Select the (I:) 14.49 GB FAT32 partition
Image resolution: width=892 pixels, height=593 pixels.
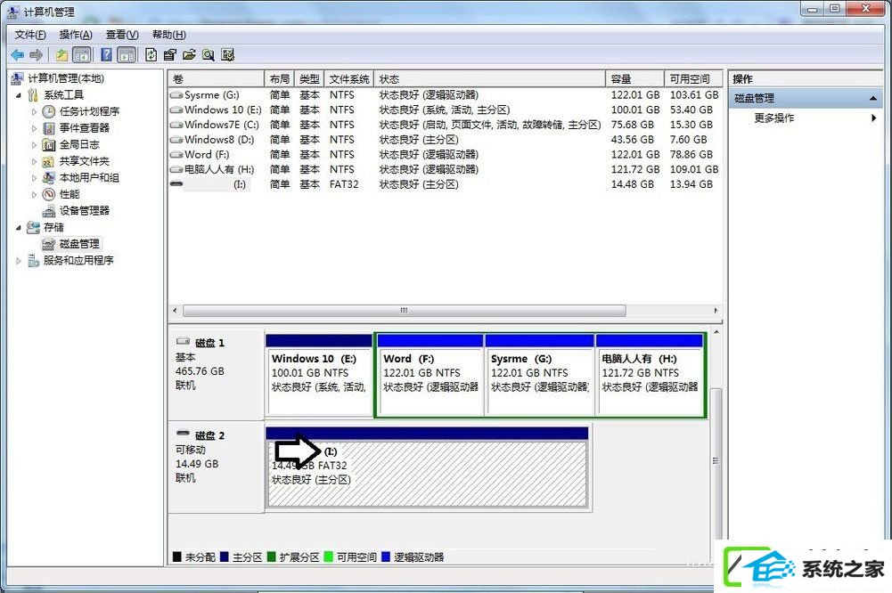427,467
